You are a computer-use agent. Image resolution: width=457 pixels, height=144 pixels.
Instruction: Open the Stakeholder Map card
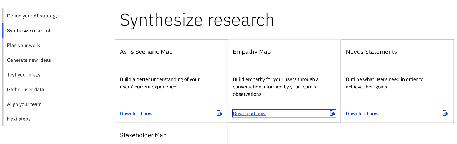143,135
